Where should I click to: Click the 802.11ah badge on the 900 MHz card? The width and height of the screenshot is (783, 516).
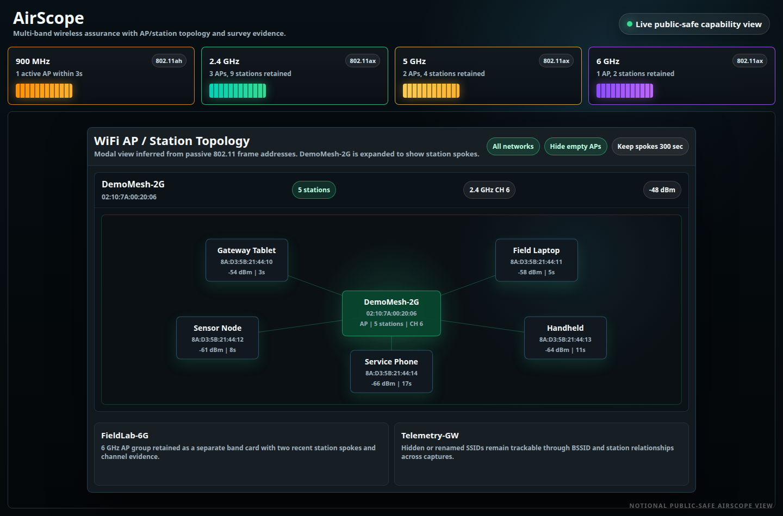pos(169,61)
